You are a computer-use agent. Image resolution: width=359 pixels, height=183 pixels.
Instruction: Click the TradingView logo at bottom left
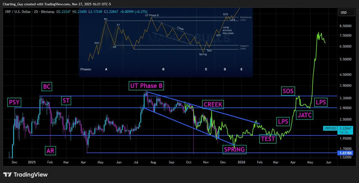coord(25,174)
